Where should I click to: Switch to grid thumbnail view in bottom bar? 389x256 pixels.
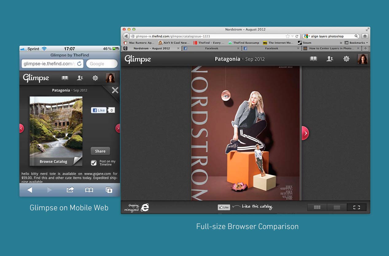(317, 207)
